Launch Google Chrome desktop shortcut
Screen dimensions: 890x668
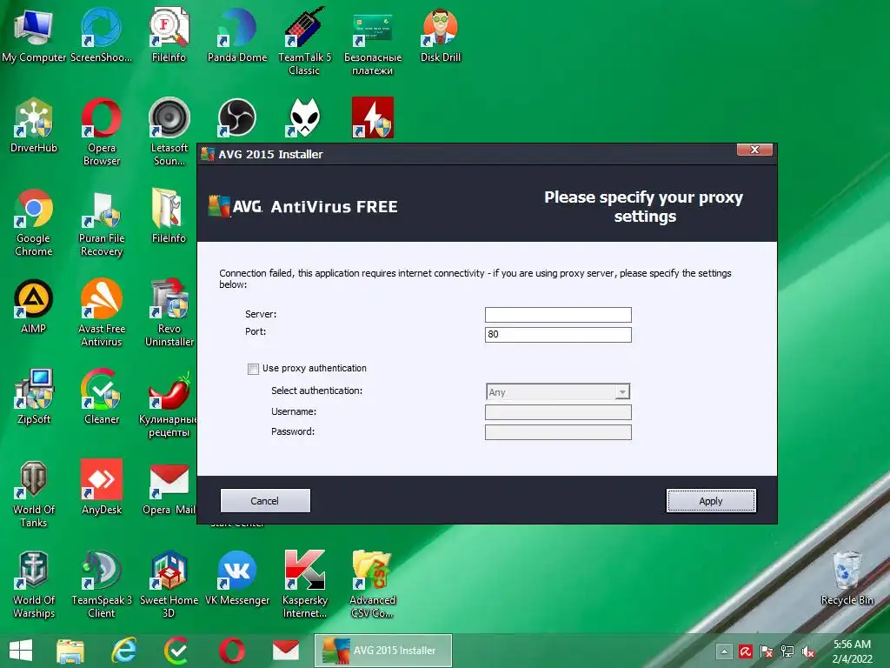coord(34,222)
